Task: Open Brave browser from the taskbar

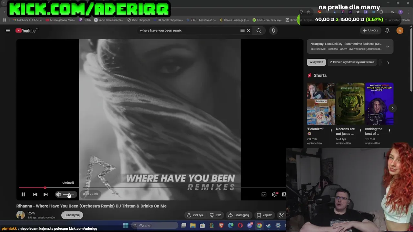Action: click(x=221, y=225)
